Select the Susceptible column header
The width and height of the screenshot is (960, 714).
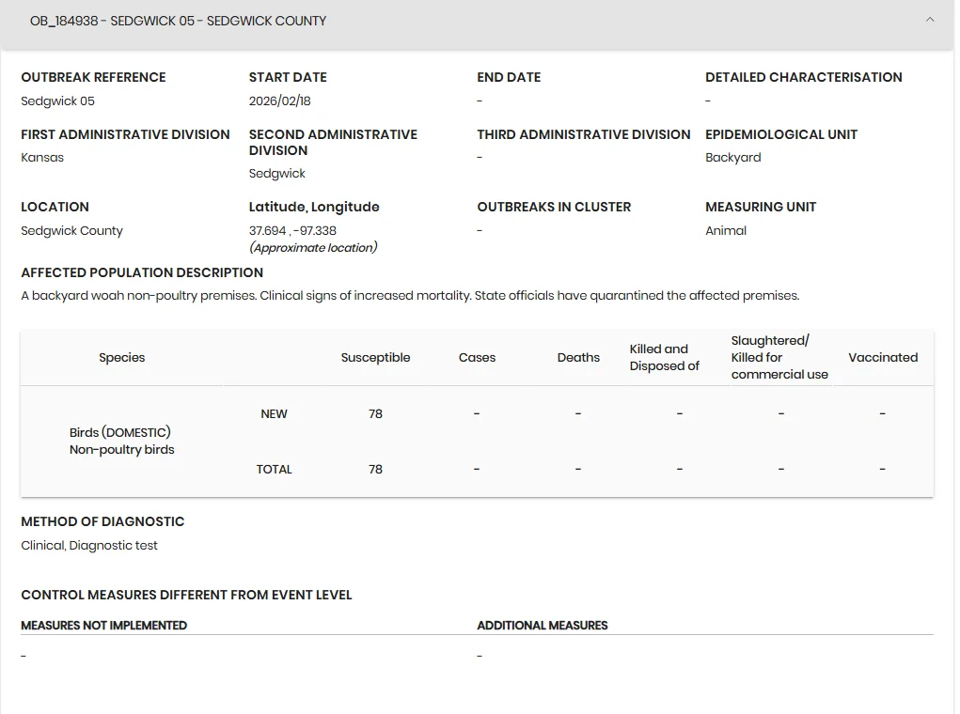tap(375, 357)
